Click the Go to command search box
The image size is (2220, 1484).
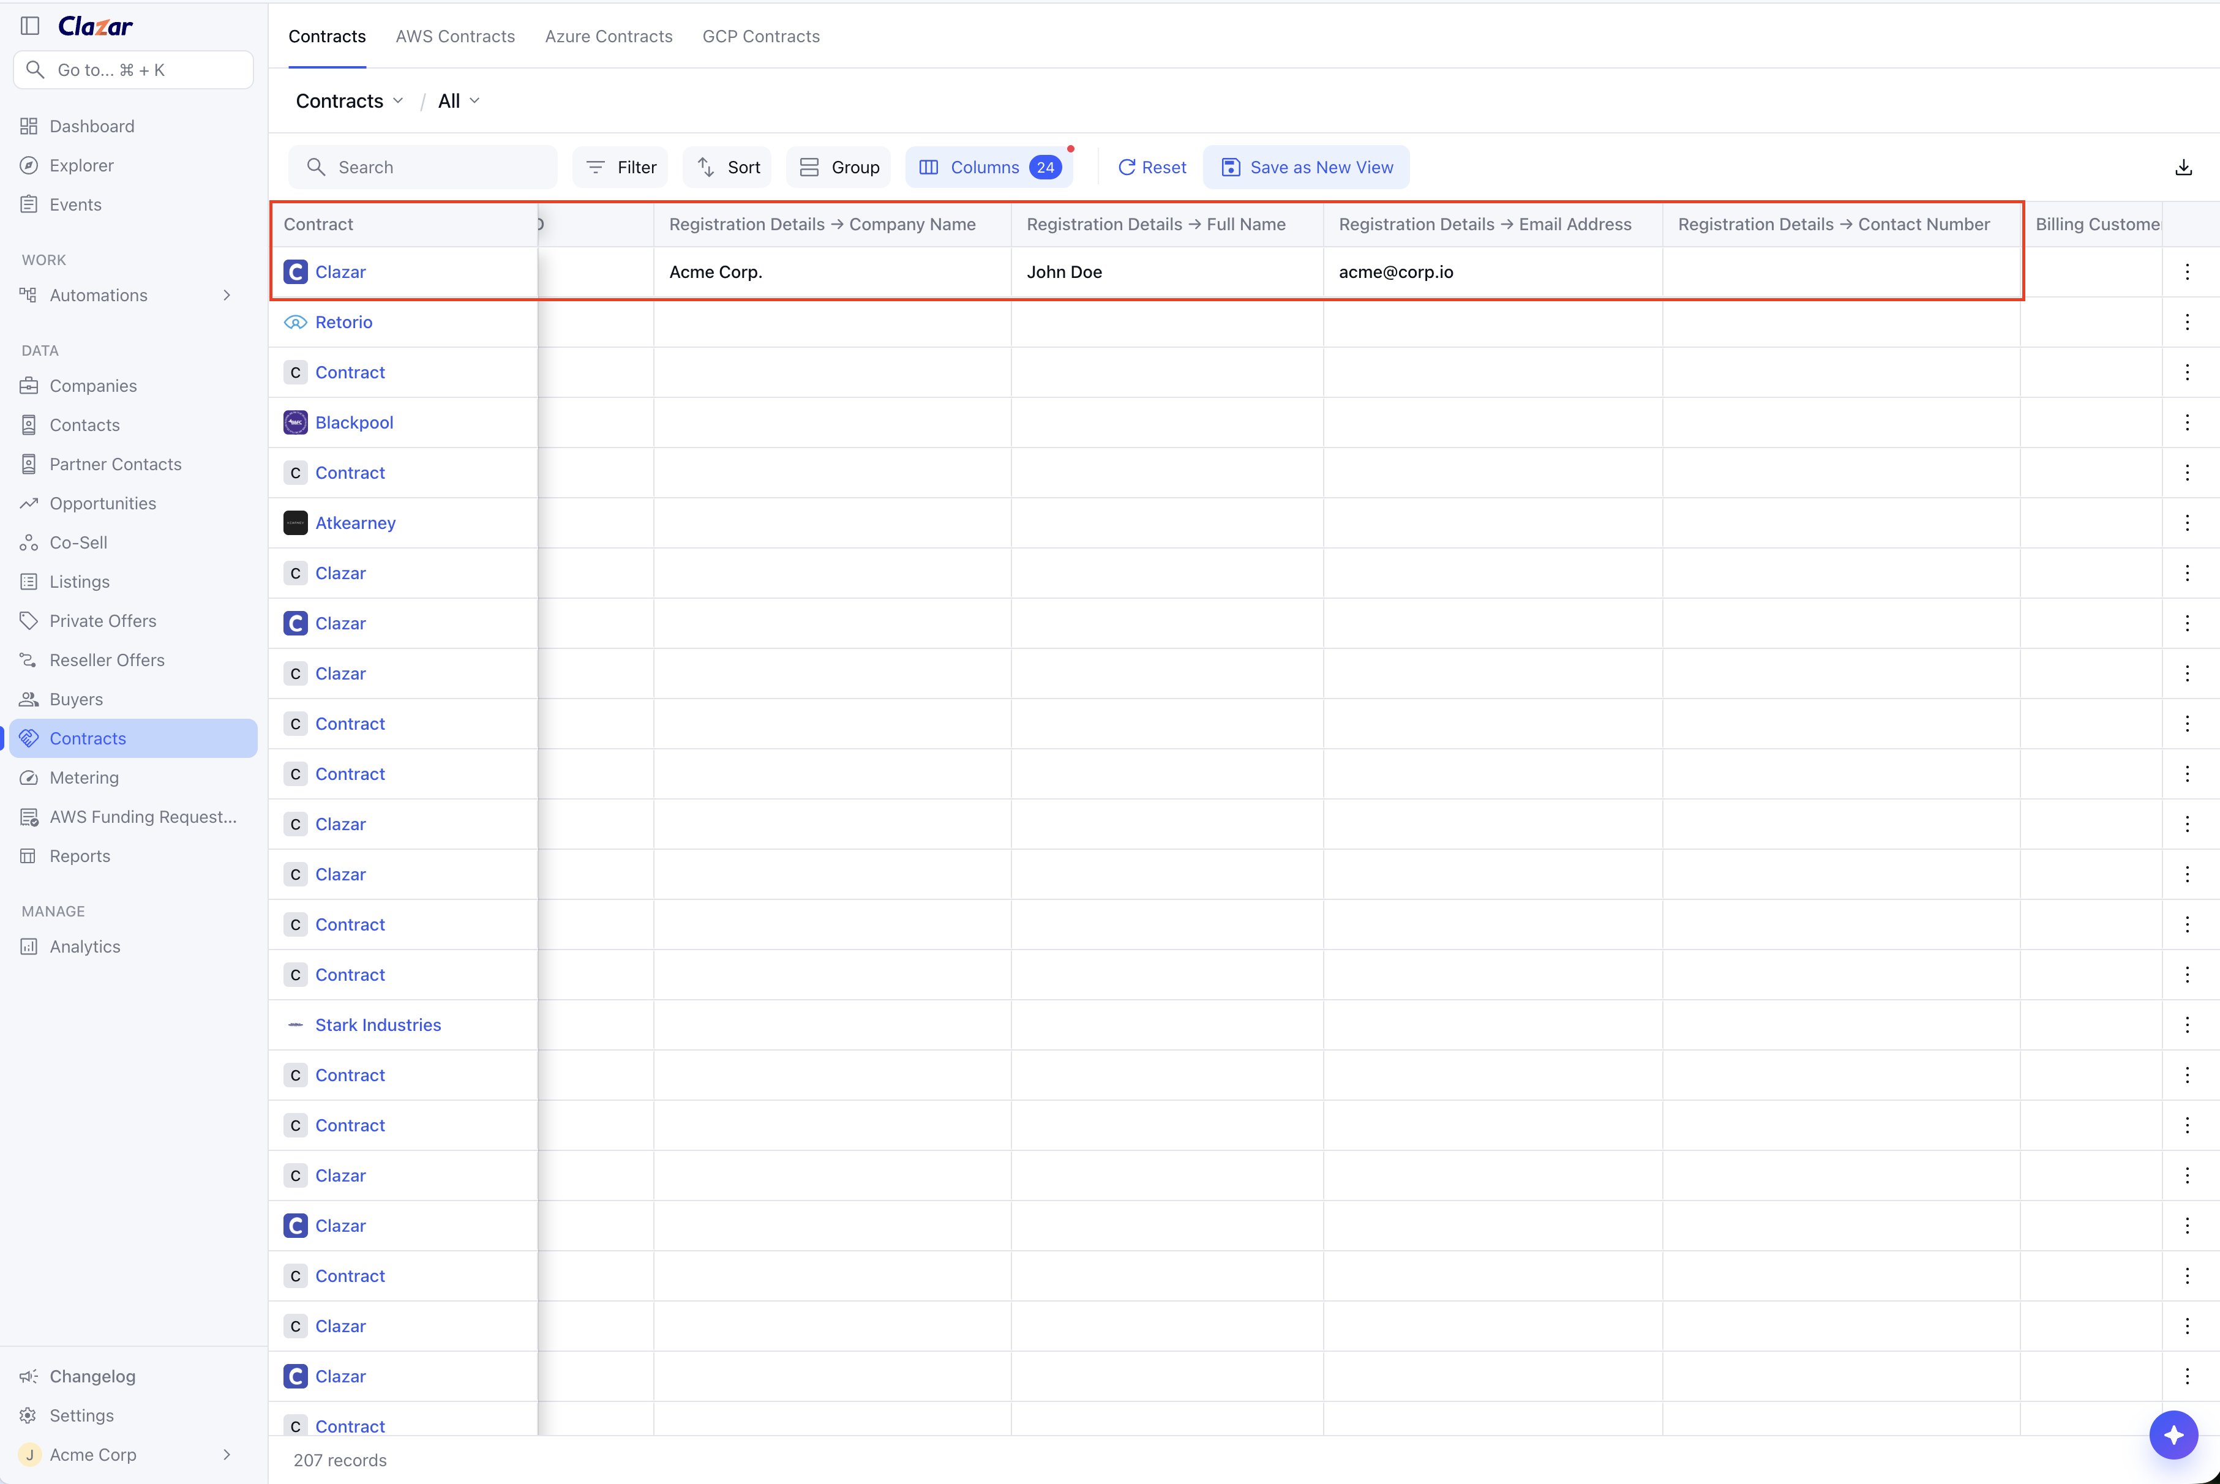tap(133, 70)
